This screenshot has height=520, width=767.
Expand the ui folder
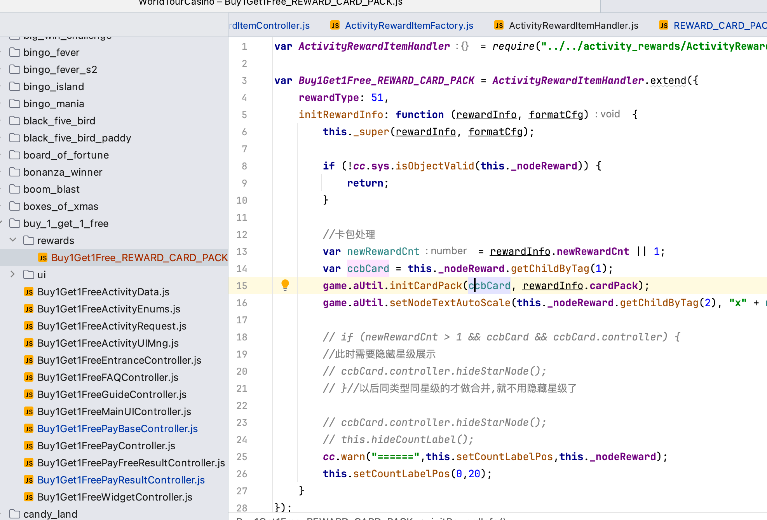click(13, 274)
